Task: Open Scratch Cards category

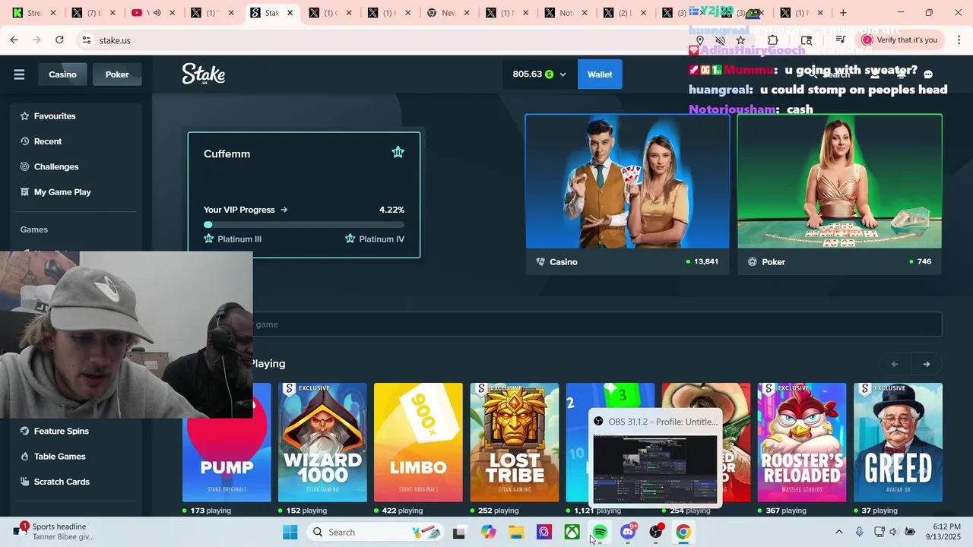Action: [x=62, y=482]
